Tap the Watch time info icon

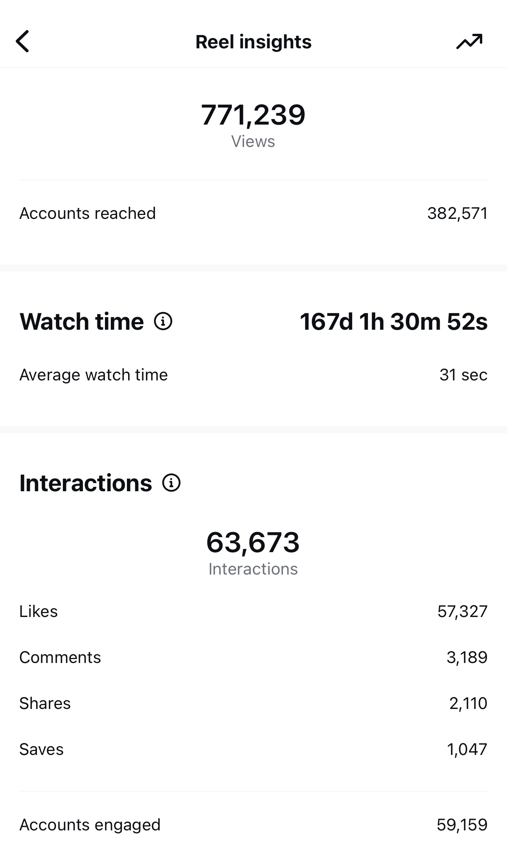click(x=163, y=321)
